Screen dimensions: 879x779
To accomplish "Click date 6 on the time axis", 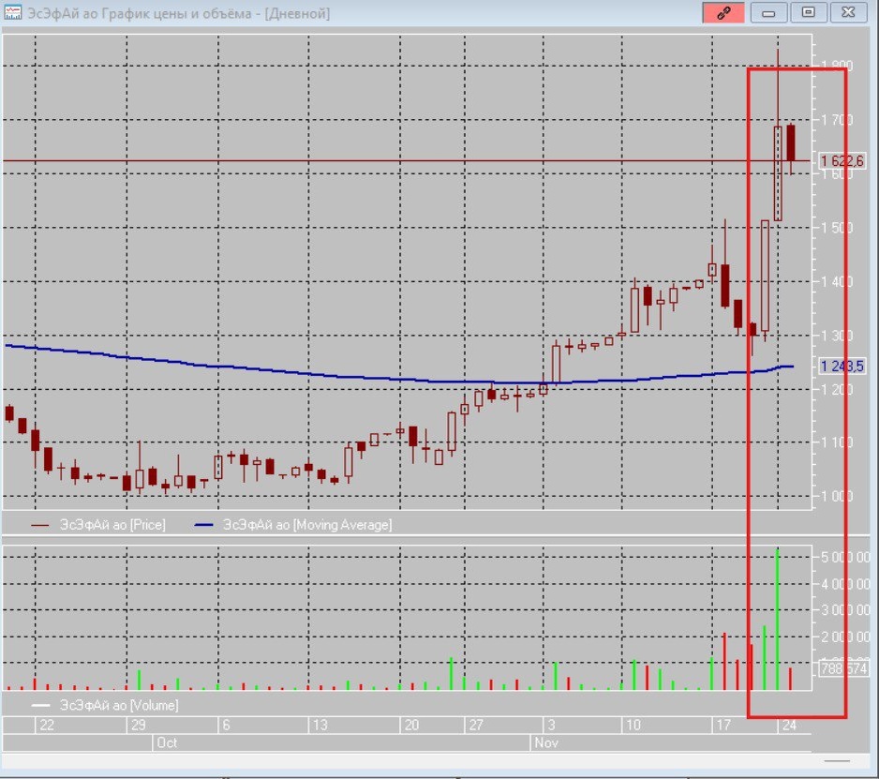I will click(227, 726).
